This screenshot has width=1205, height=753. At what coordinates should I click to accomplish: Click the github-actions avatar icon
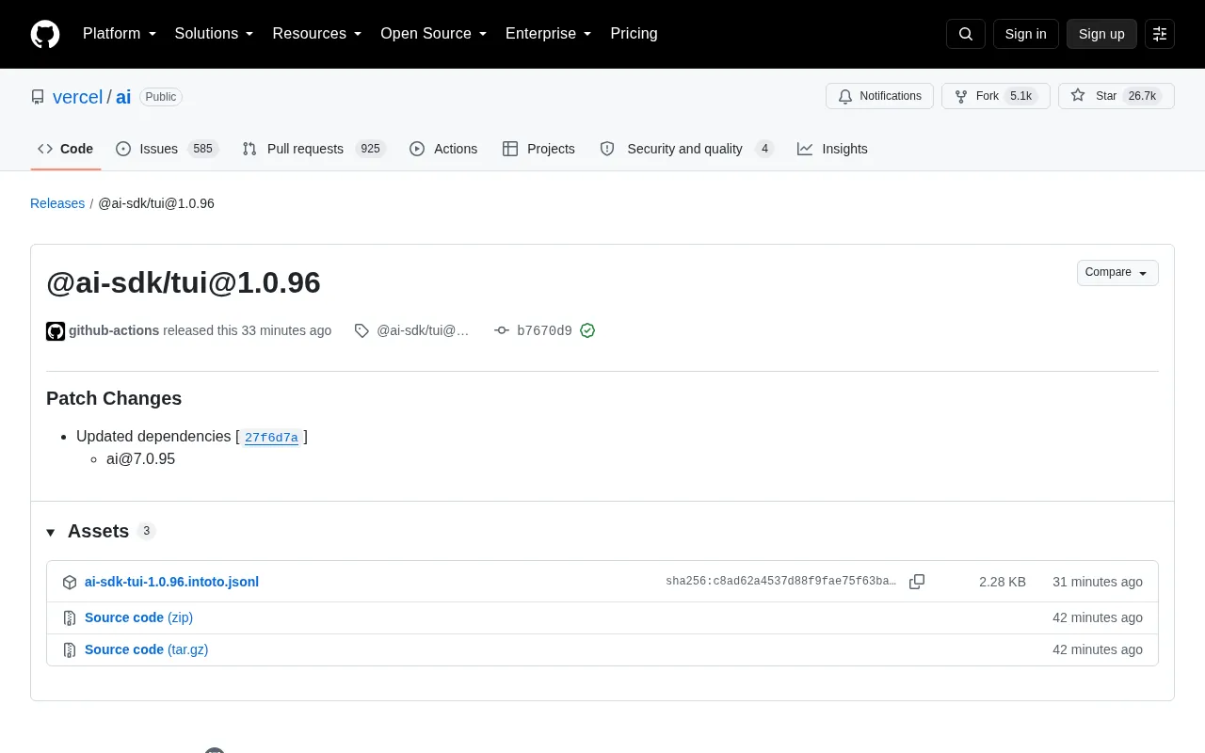point(56,331)
